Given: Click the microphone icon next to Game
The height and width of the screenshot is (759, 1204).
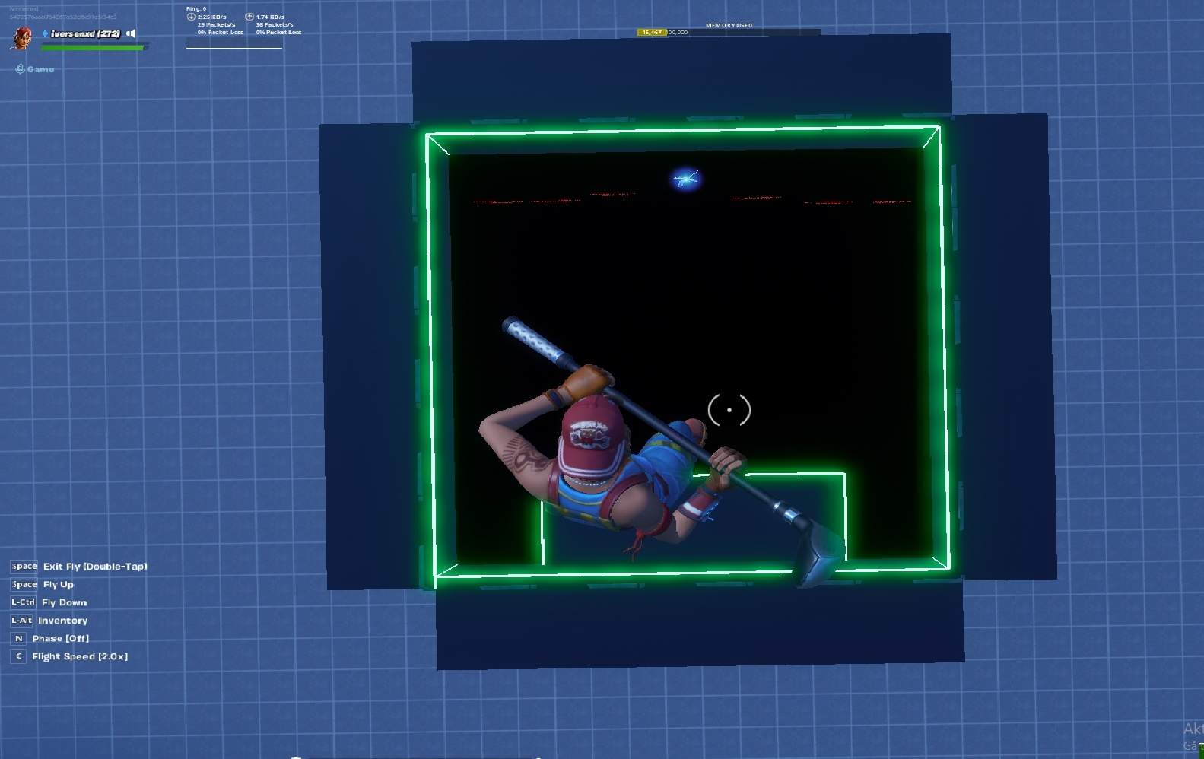Looking at the screenshot, I should click(20, 69).
